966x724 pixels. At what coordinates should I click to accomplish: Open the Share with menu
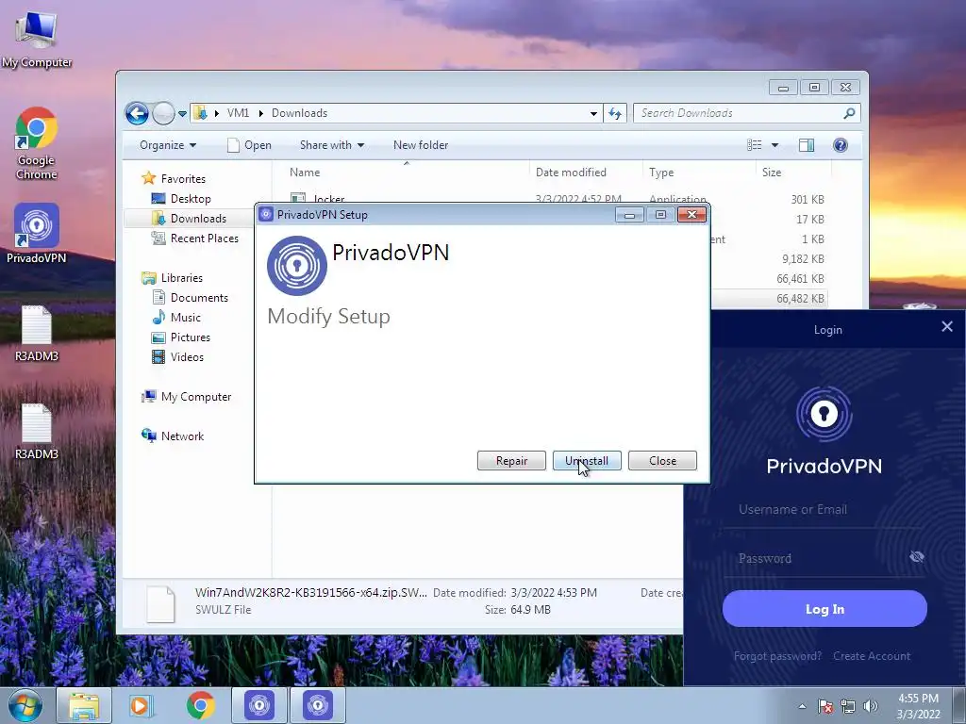pyautogui.click(x=331, y=145)
